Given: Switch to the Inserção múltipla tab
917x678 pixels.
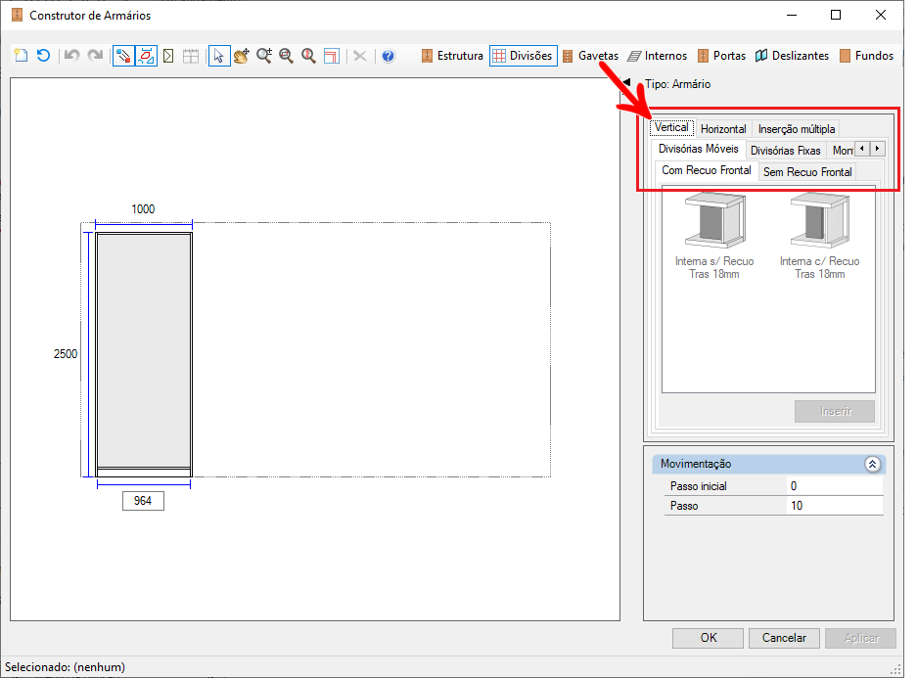Looking at the screenshot, I should coord(797,129).
